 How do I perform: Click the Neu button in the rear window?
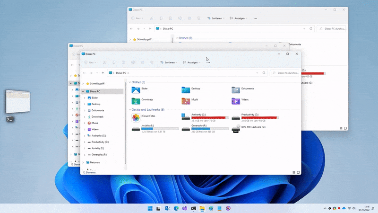pos(137,18)
